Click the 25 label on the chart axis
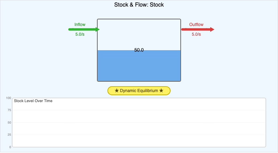The width and height of the screenshot is (278, 153). pos(9,135)
